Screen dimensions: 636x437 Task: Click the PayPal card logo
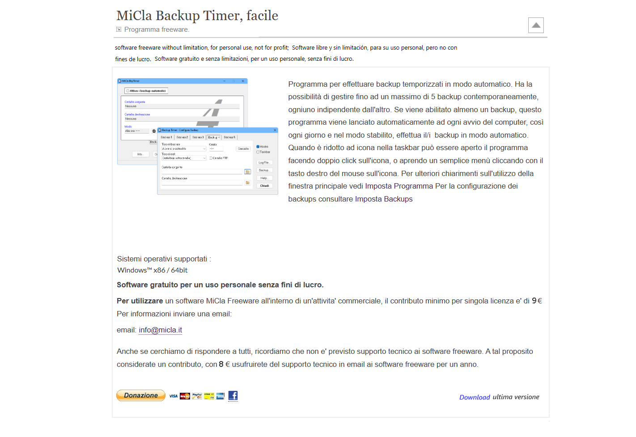[x=197, y=396]
